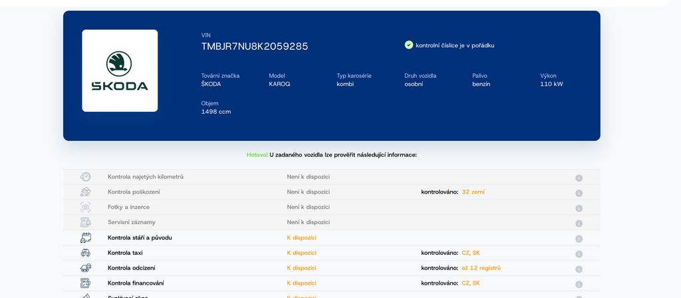681x298 pixels.
Task: Click the 'Kontrola odcizení' label
Action: pos(132,268)
